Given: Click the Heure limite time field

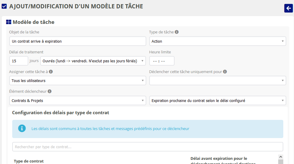Looking at the screenshot, I should [161, 61].
